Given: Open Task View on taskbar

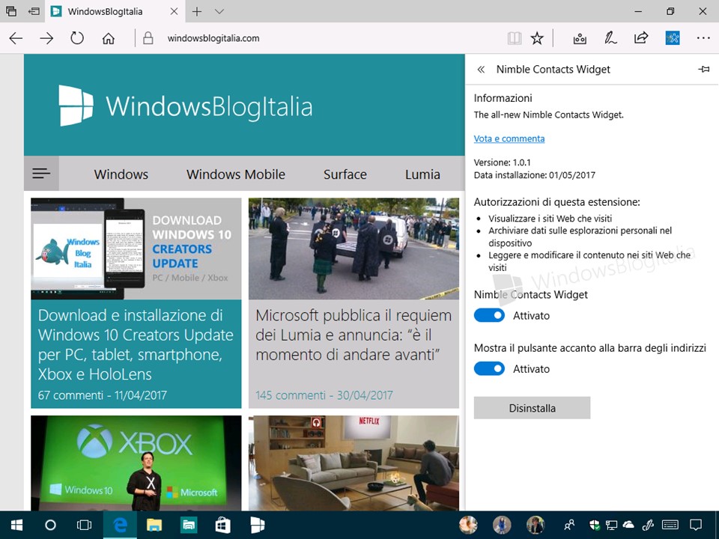Looking at the screenshot, I should (85, 526).
